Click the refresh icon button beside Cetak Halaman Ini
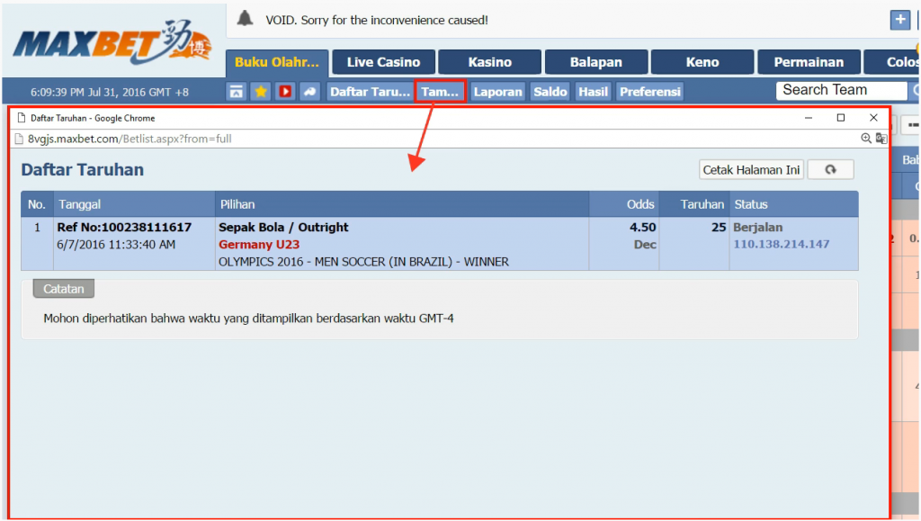This screenshot has height=521, width=921. [x=830, y=170]
